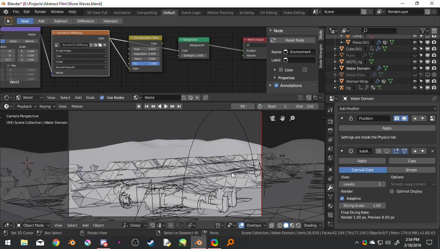This screenshot has height=249, width=440.
Task: Open Chrome from the Windows taskbar
Action: click(56, 243)
